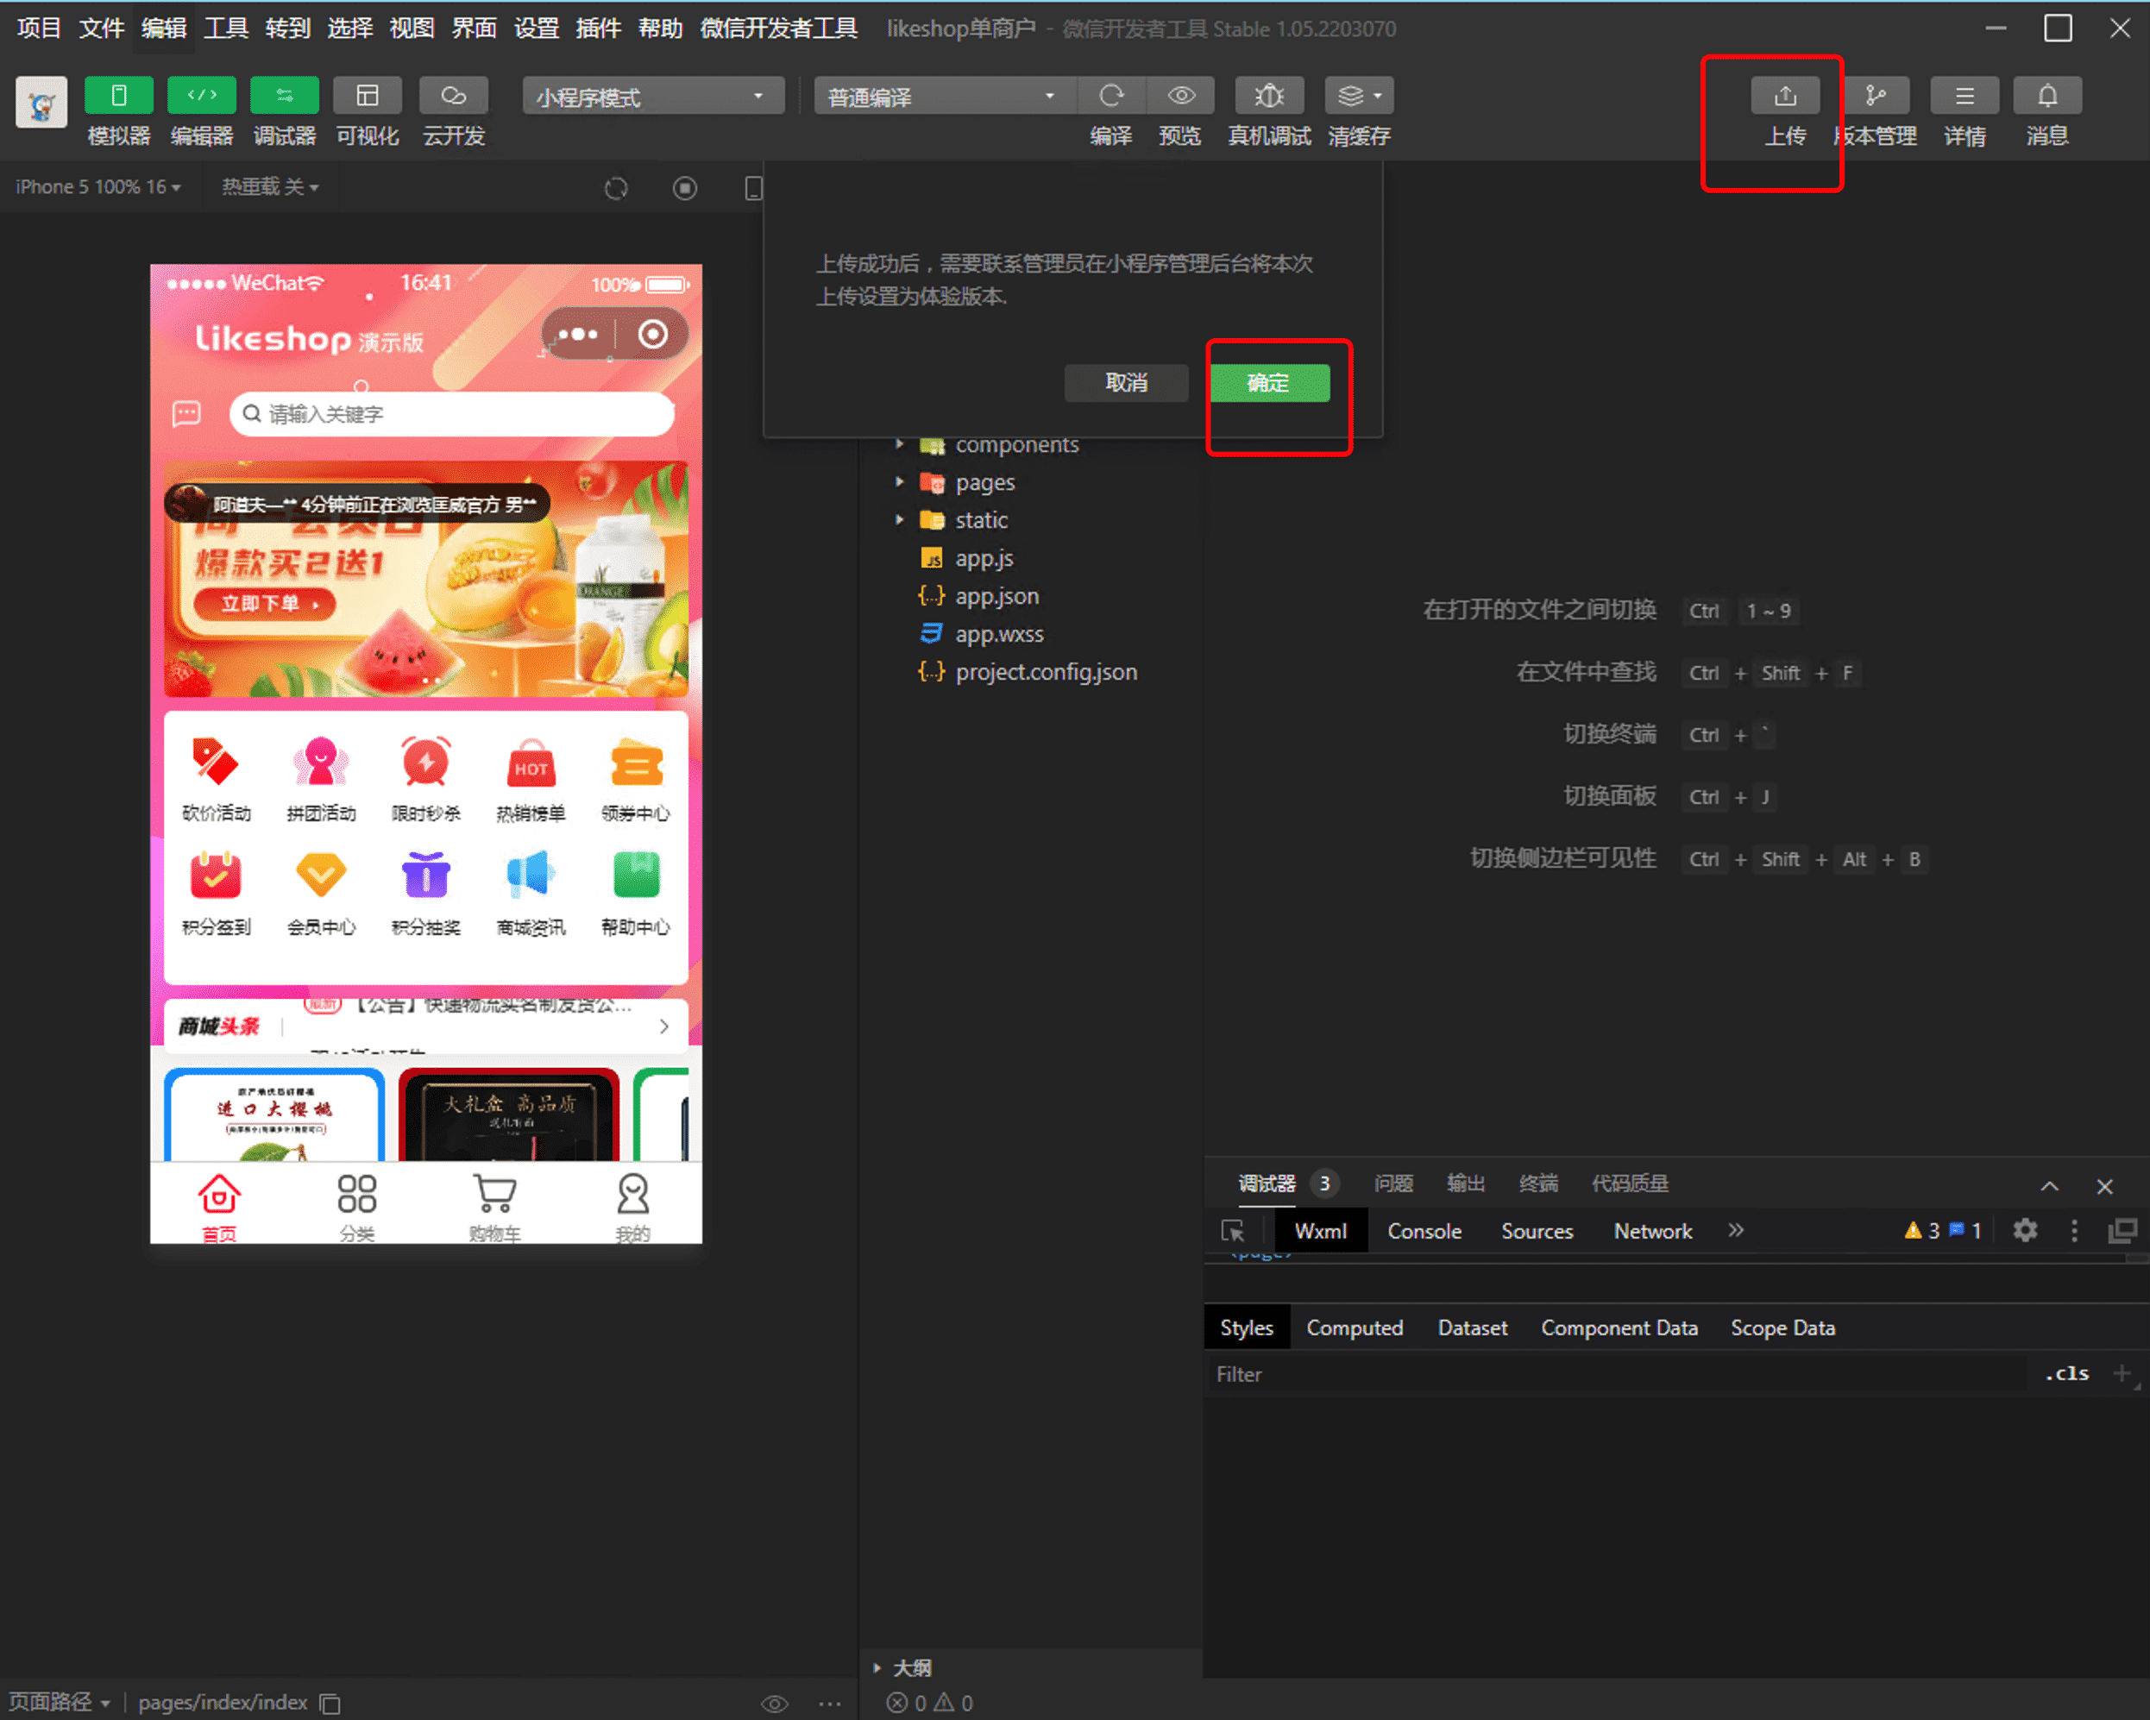Click the upload (上传) icon

(1785, 96)
